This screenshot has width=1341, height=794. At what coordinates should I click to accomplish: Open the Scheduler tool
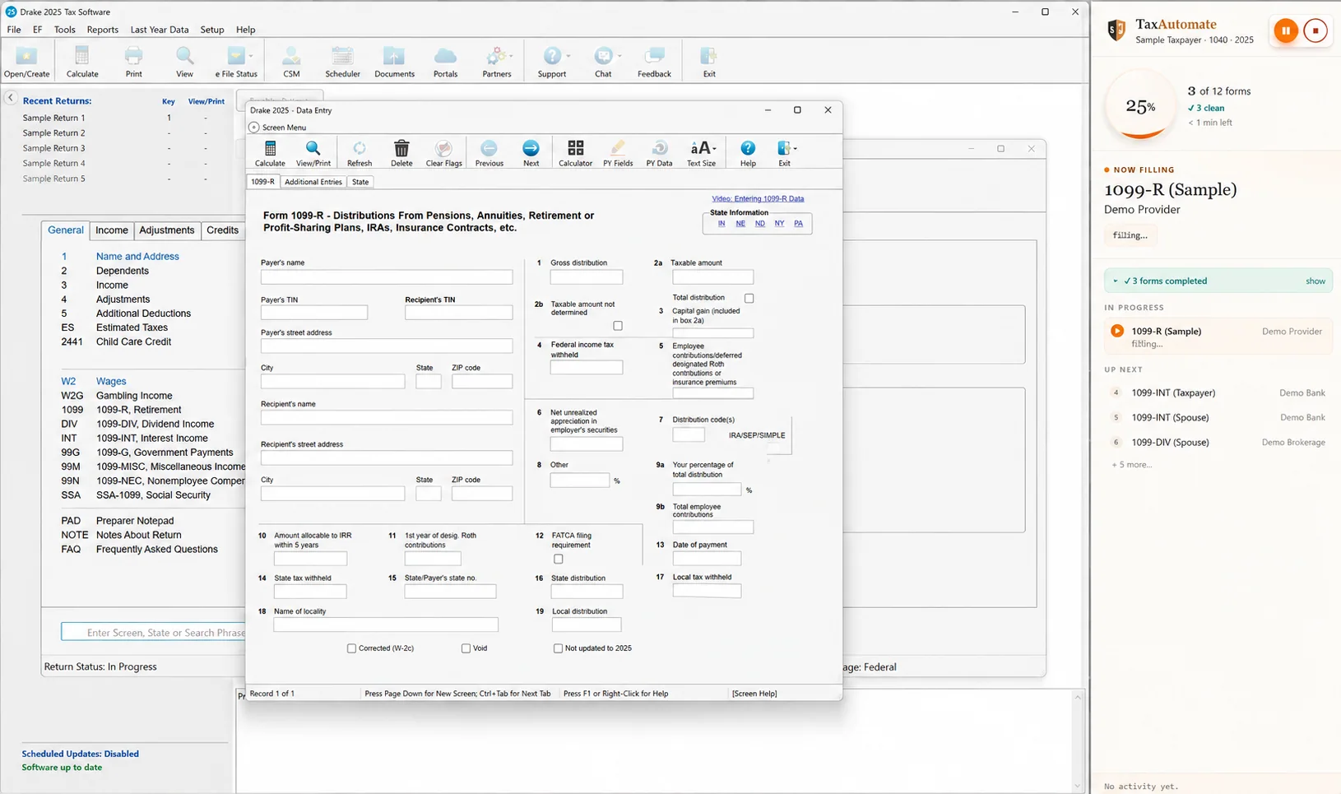pyautogui.click(x=342, y=62)
